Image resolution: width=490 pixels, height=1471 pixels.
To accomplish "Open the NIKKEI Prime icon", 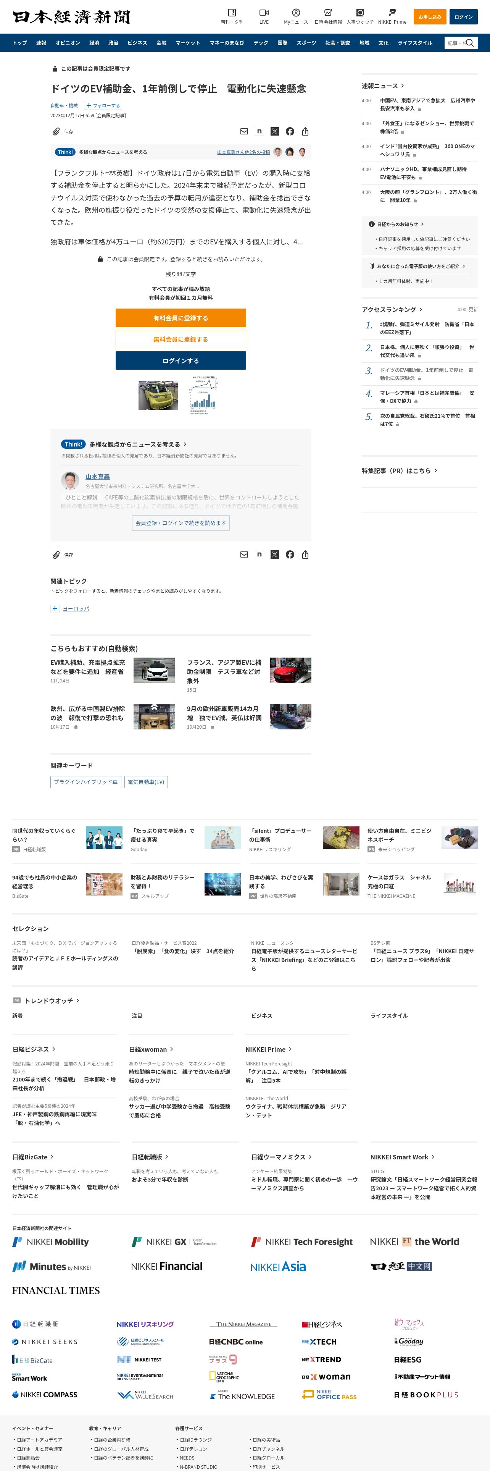I will click(392, 13).
